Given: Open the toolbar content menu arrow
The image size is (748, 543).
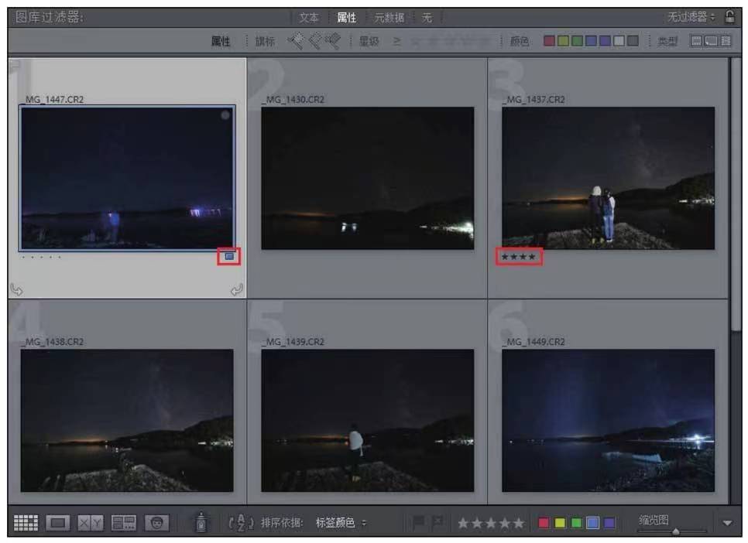Looking at the screenshot, I should pos(727,523).
